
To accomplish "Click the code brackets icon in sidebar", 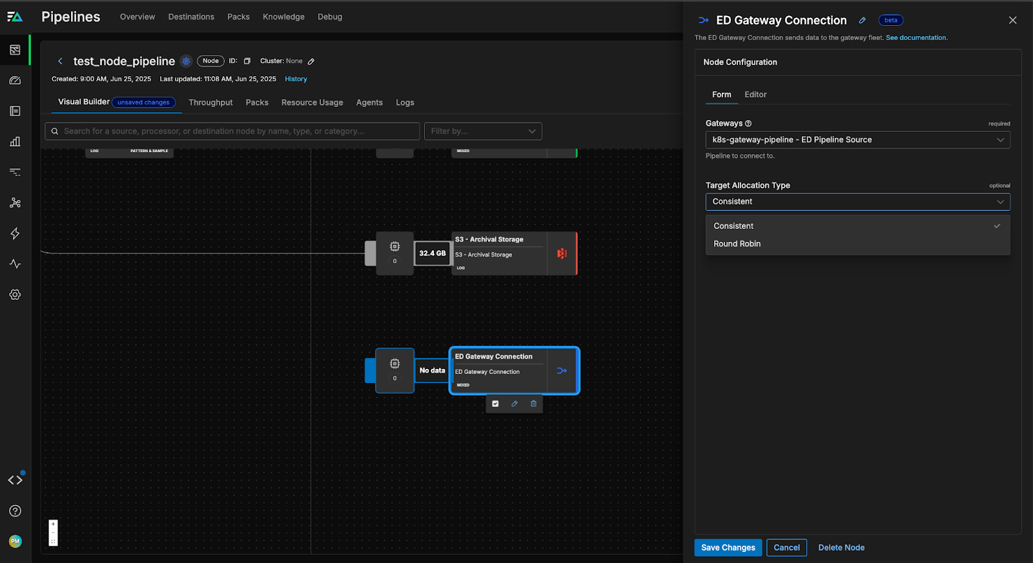I will [x=15, y=480].
